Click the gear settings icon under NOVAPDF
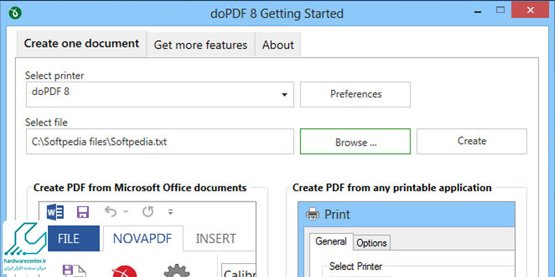555x277 pixels. point(177,271)
